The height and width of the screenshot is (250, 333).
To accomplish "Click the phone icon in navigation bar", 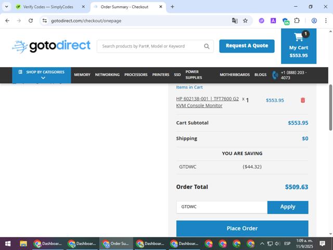I will pos(275,75).
